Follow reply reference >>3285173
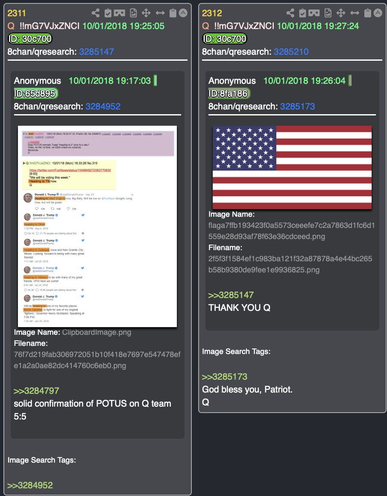Image resolution: width=387 pixels, height=496 pixels. (x=225, y=377)
